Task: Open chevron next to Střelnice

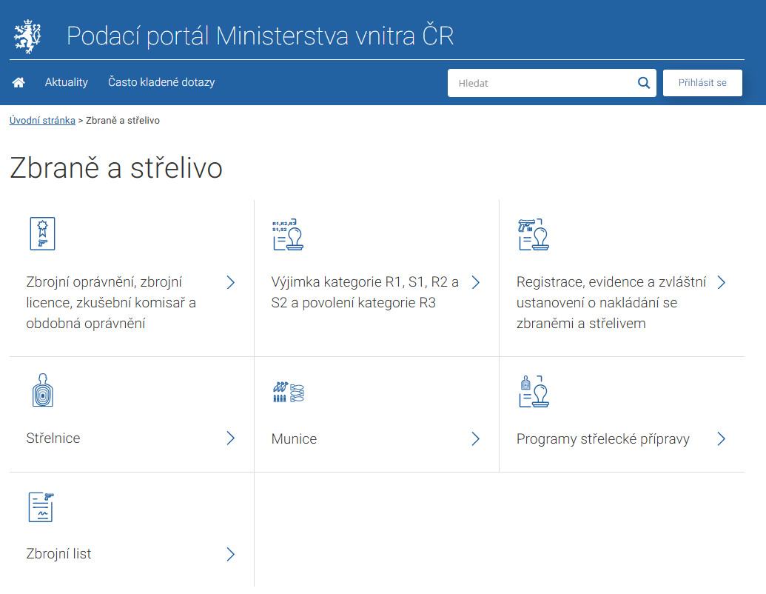Action: click(x=230, y=438)
